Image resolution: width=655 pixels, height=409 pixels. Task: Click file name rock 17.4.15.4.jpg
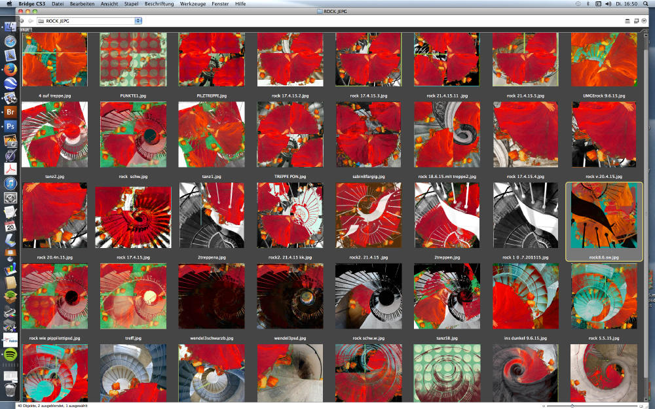[x=525, y=177]
